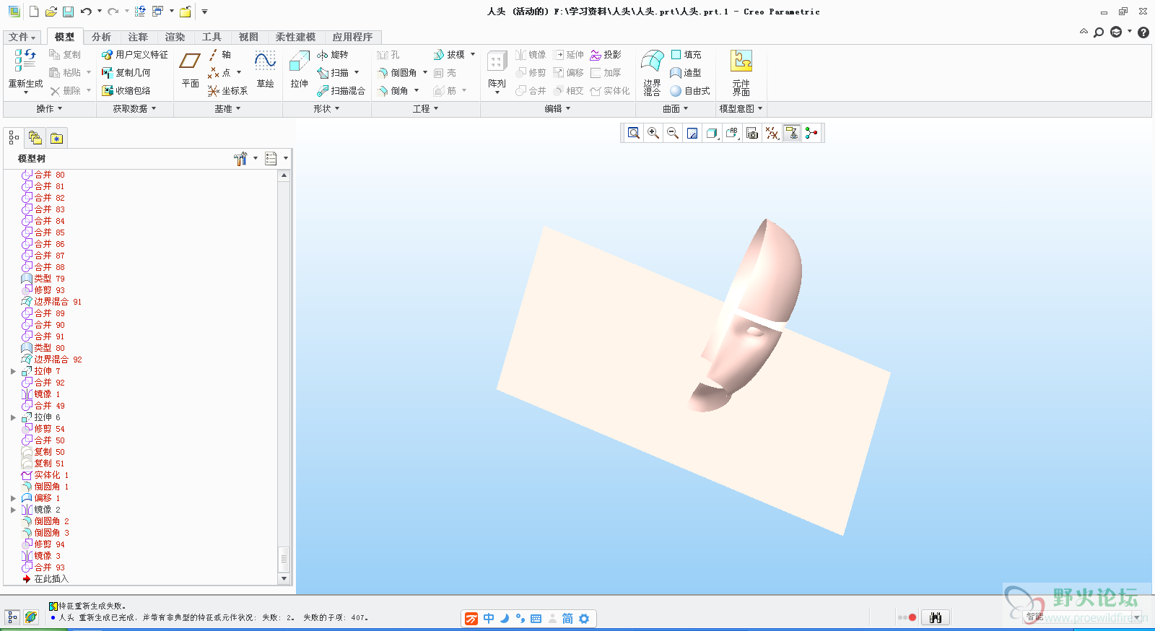Toggle browser display in status bar

(30, 617)
